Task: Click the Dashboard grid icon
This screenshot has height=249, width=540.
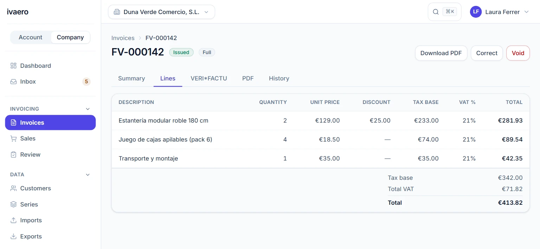Action: coord(13,66)
